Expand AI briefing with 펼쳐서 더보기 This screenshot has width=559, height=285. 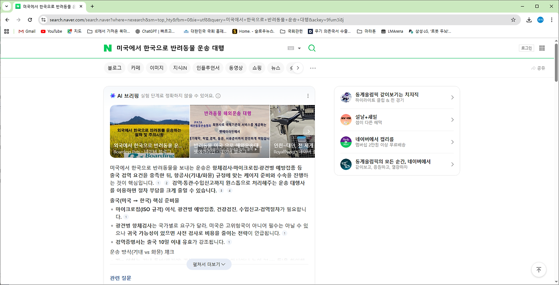click(x=209, y=264)
